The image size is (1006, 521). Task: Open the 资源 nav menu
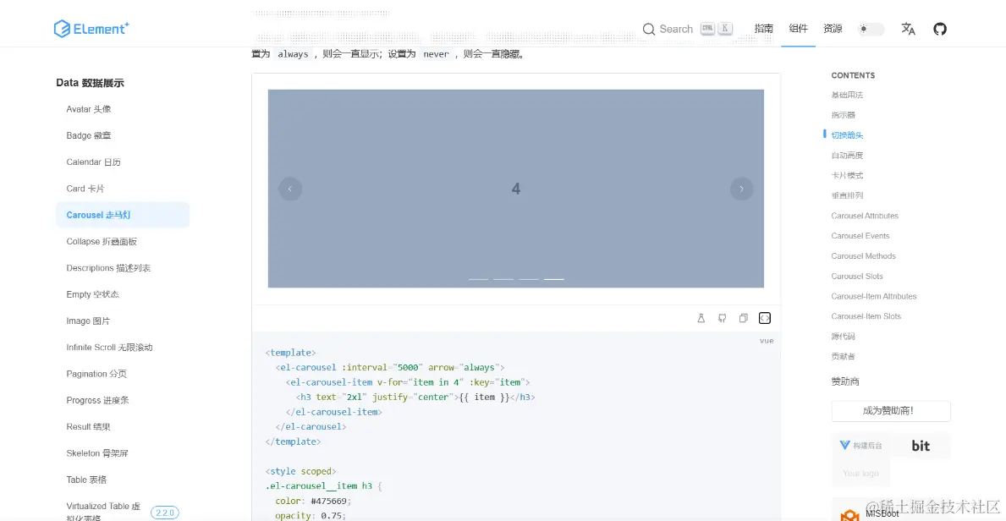click(833, 29)
